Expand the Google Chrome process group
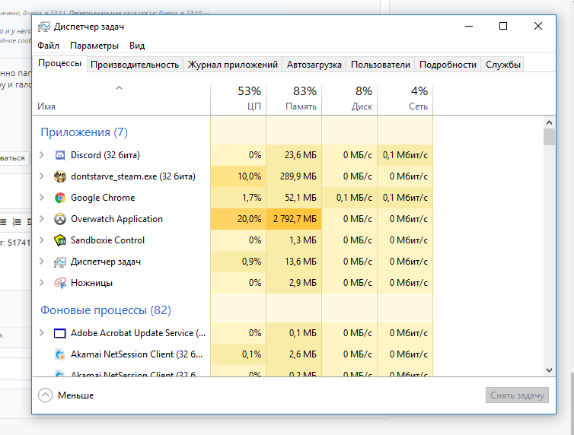This screenshot has width=574, height=435. coord(42,198)
